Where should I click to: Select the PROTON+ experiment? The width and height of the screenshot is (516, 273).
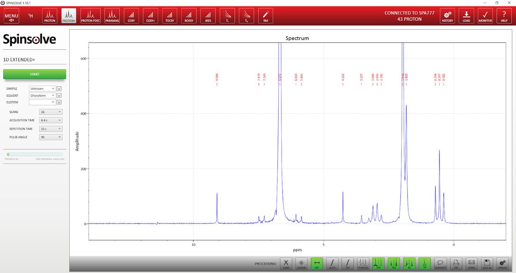69,16
